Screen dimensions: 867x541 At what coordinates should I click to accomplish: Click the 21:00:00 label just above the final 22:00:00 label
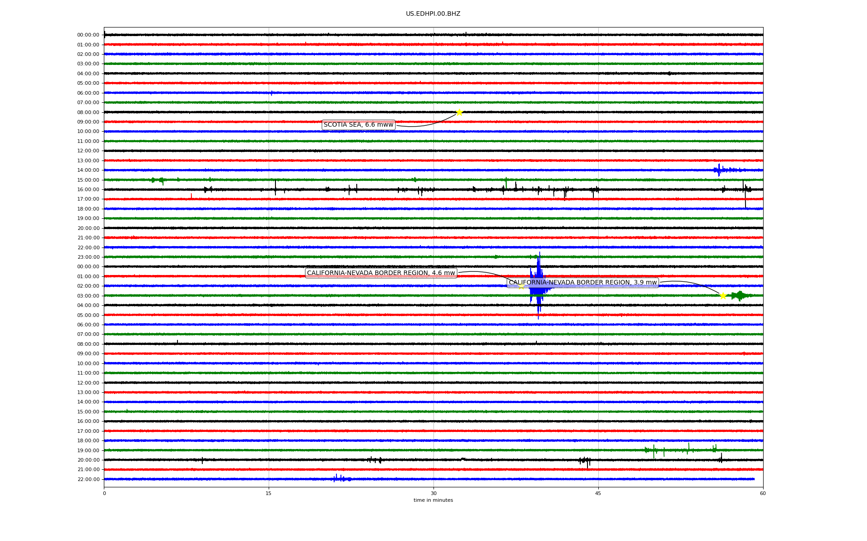89,469
